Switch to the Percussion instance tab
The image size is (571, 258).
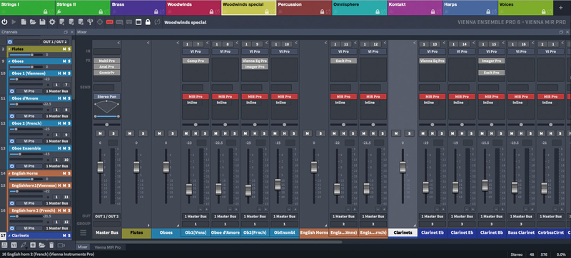[304, 8]
